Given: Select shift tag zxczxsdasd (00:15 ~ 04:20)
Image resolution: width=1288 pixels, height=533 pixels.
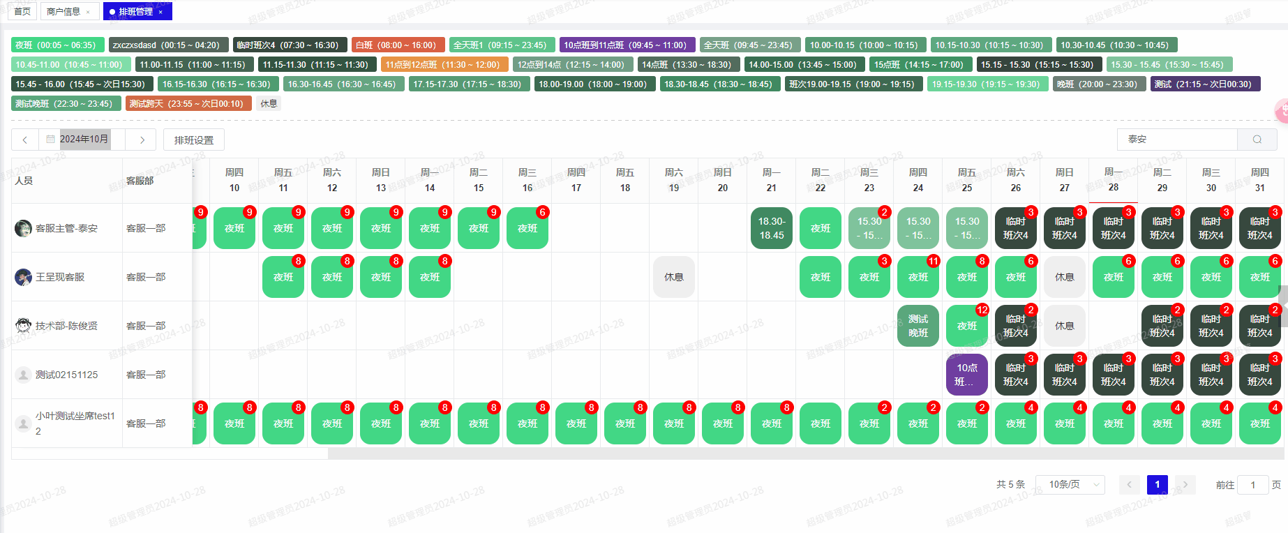Looking at the screenshot, I should (168, 45).
